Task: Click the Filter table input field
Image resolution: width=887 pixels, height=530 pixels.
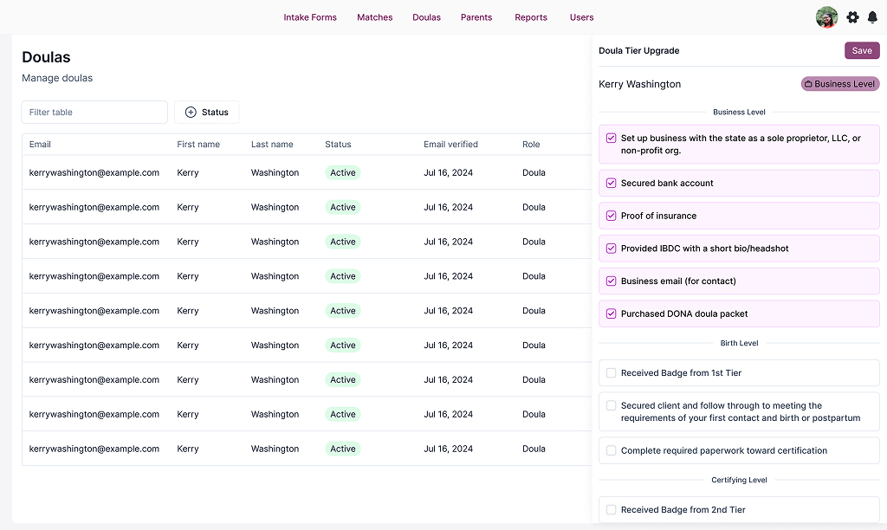Action: click(94, 113)
